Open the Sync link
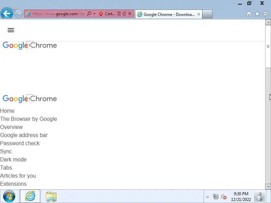 [6, 151]
